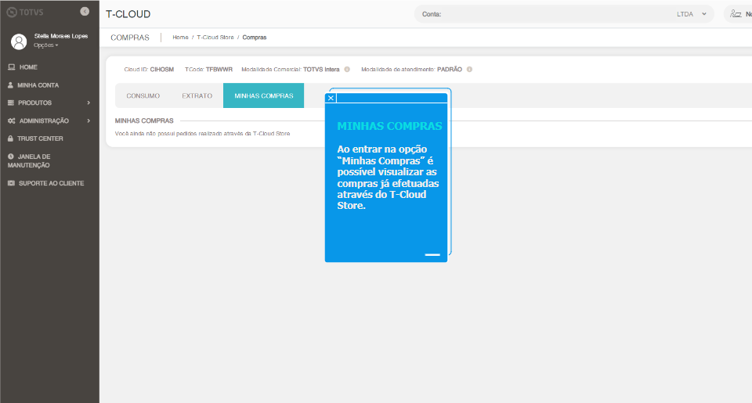Click the MINHAS COMPRAS section heading
This screenshot has height=403, width=752.
pos(144,121)
